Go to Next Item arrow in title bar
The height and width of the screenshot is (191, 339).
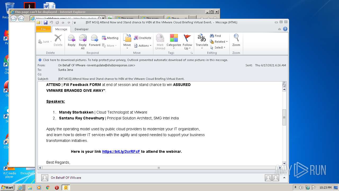(x=69, y=23)
